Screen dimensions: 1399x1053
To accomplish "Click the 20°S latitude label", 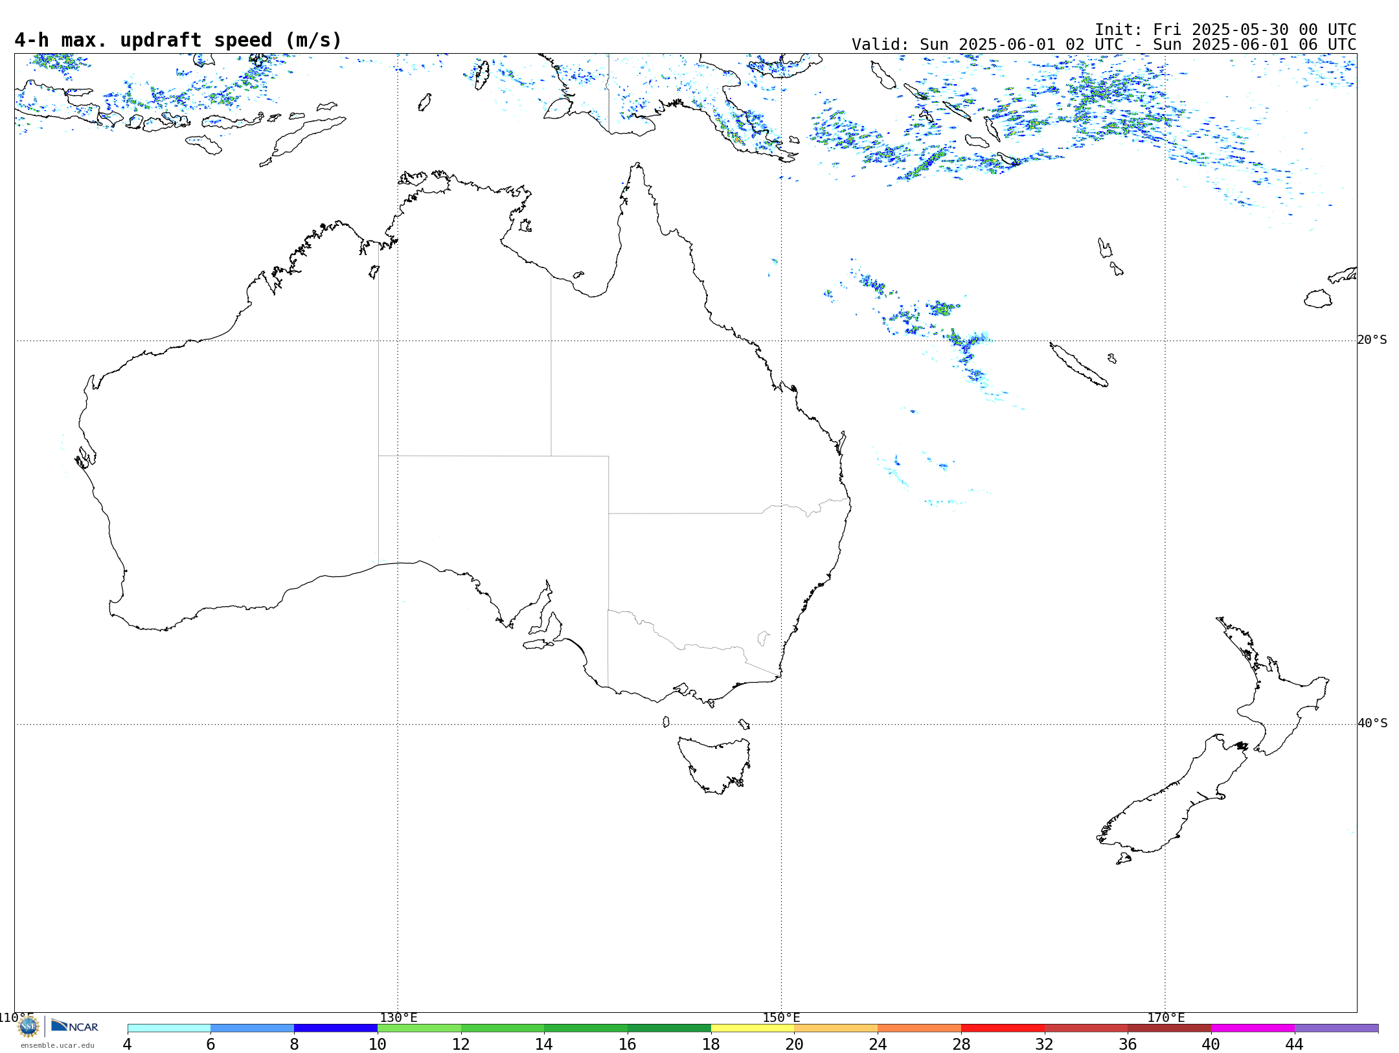I will tap(1372, 340).
